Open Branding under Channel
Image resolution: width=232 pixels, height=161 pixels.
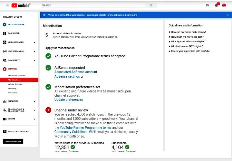tap(12, 89)
